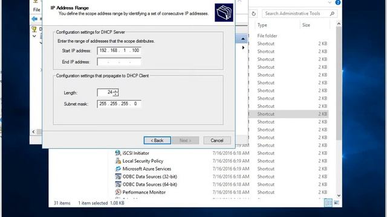Click the 1 item selected status text

pyautogui.click(x=93, y=203)
